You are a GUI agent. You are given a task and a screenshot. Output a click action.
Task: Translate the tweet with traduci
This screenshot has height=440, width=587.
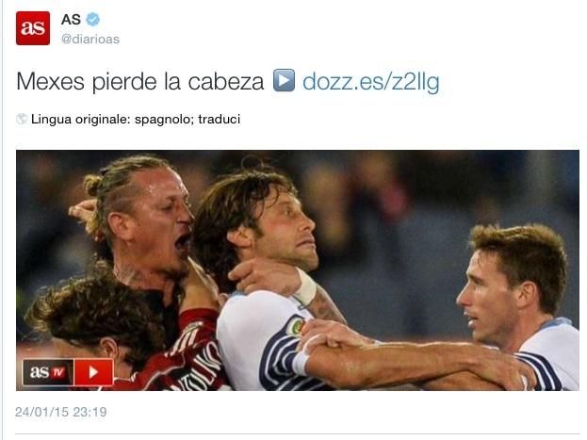pos(220,119)
